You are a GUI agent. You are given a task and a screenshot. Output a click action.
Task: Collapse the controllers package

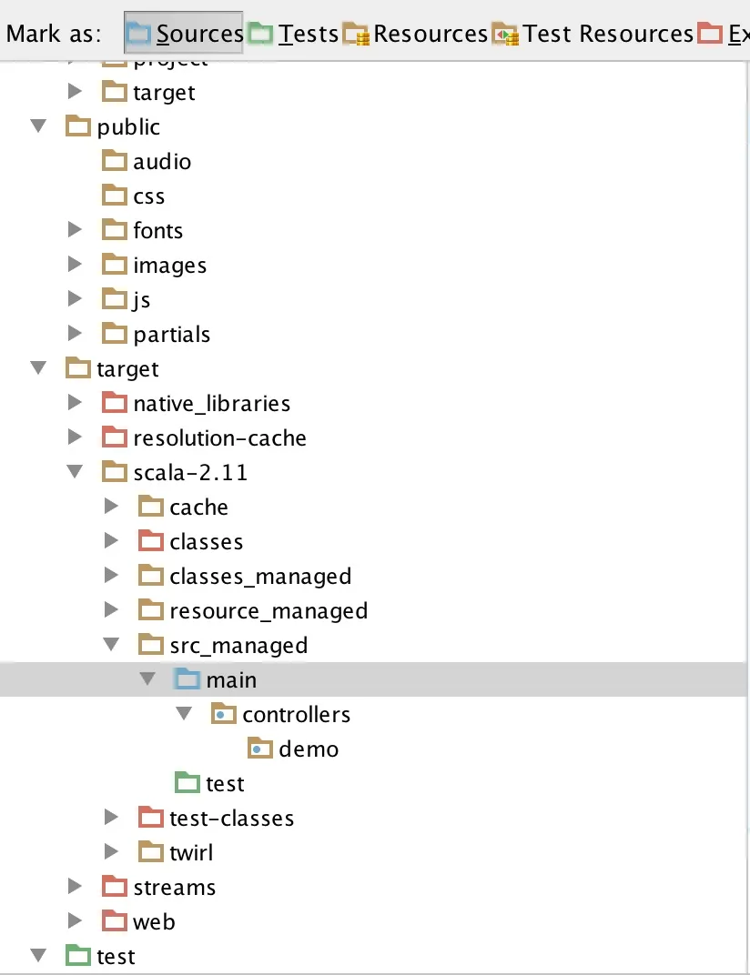tap(184, 713)
